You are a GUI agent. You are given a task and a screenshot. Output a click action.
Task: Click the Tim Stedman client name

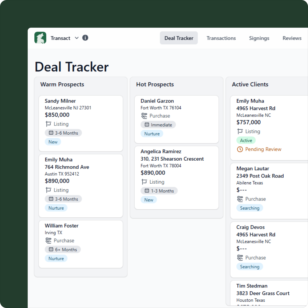pyautogui.click(x=252, y=286)
